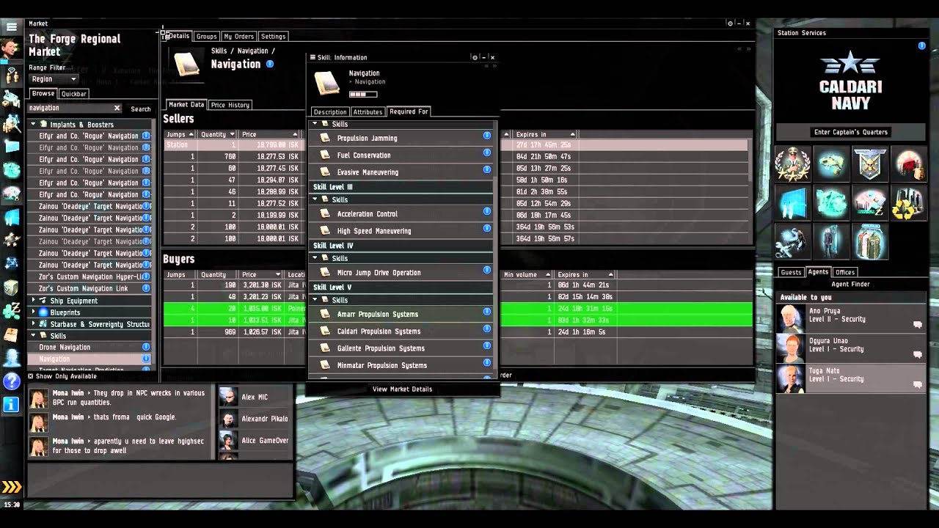
Task: Collapse the Implants & Boosters market group
Action: [33, 124]
